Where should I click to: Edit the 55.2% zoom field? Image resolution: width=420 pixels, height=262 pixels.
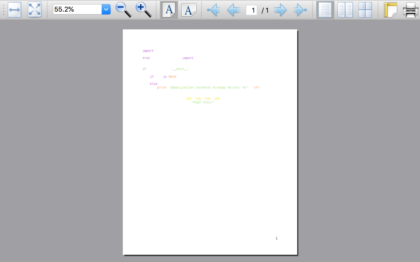pyautogui.click(x=77, y=10)
